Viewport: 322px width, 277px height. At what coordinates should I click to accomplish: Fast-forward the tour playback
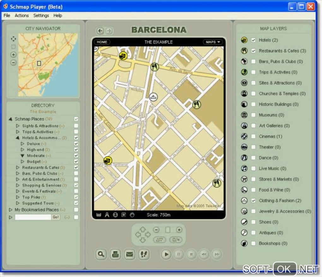217,254
